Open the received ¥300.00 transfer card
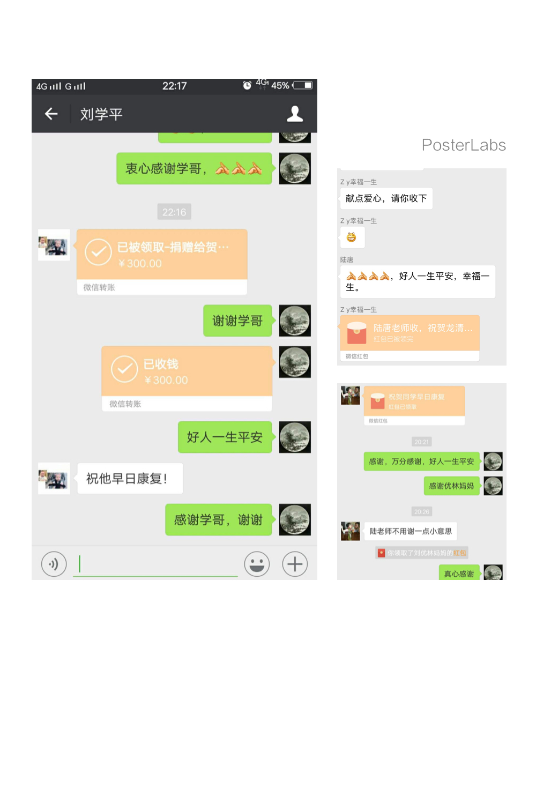Screen dimensions: 536x804 (162, 262)
